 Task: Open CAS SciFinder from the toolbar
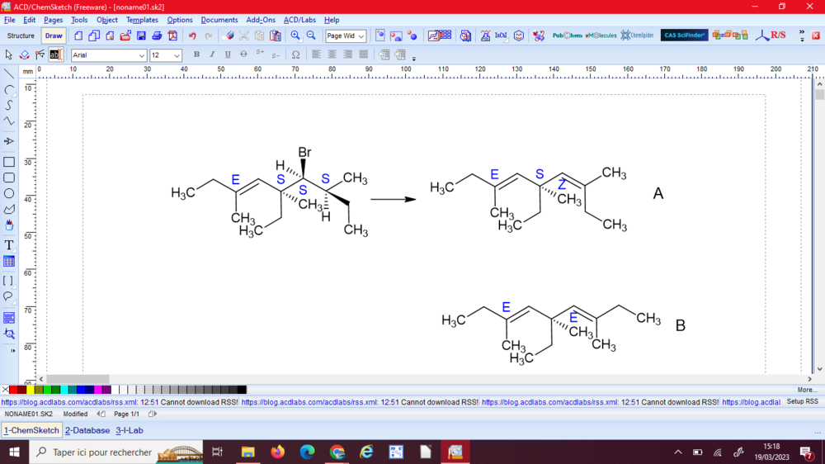(684, 36)
